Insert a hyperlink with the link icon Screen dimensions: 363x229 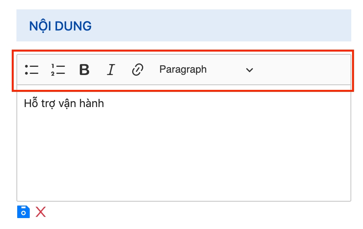tap(137, 70)
